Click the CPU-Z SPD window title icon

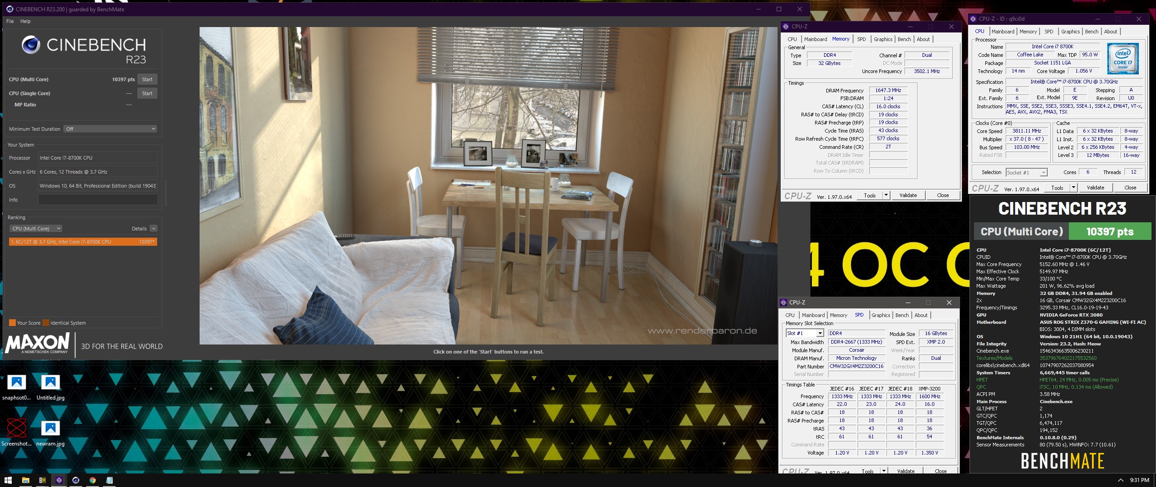(784, 303)
